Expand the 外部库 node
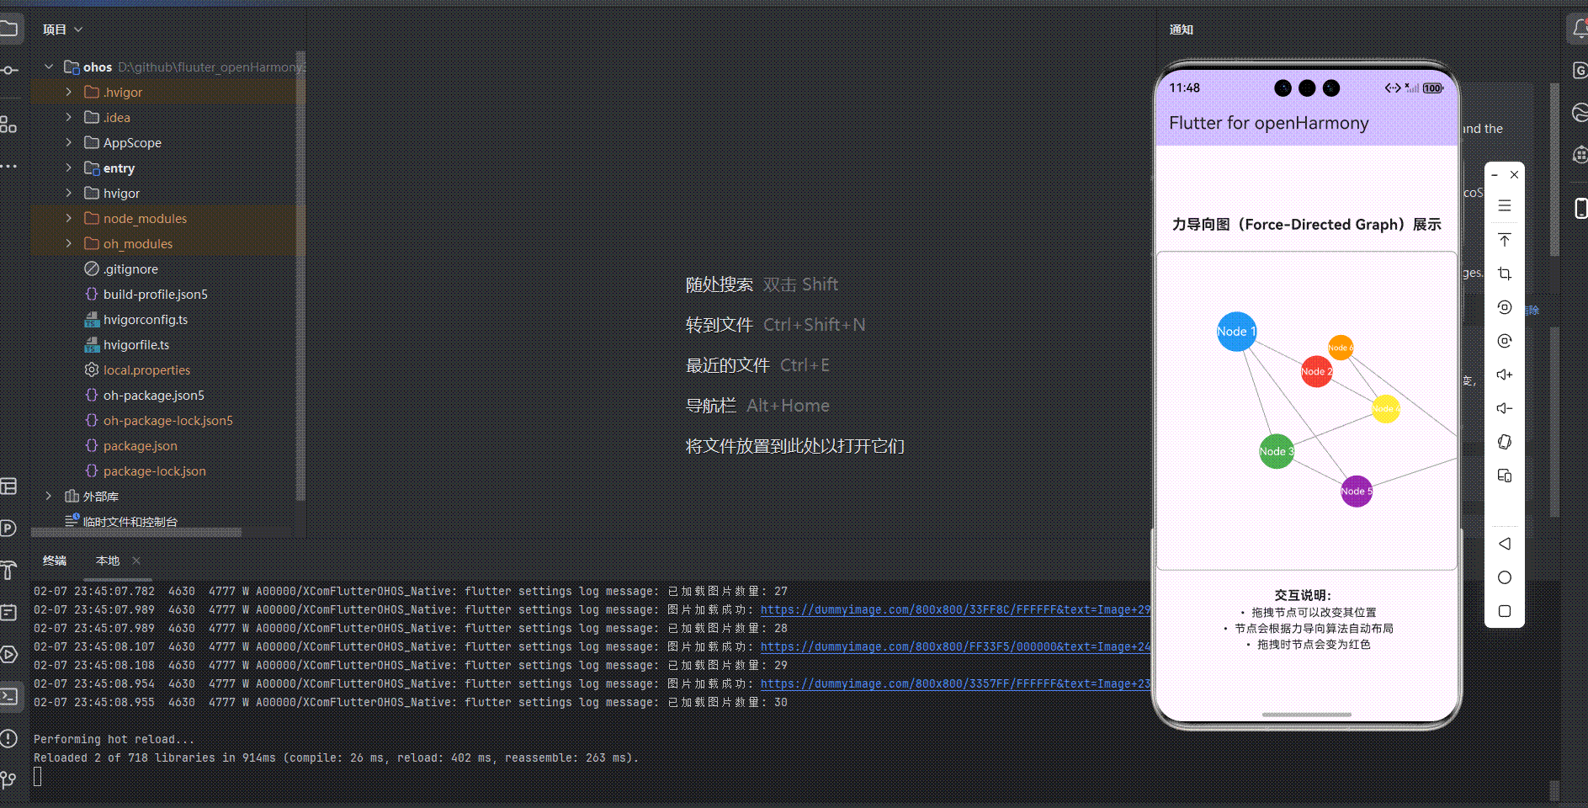Image resolution: width=1588 pixels, height=808 pixels. click(x=49, y=496)
